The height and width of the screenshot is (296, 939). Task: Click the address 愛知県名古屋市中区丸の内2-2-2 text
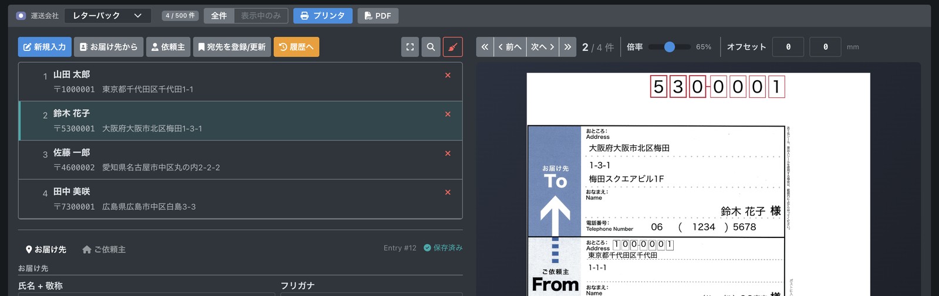(x=161, y=168)
